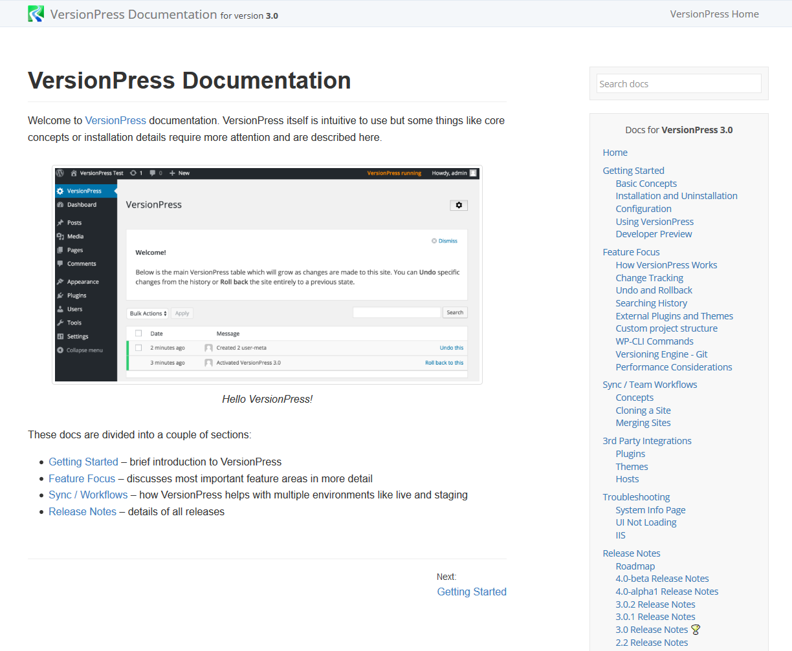
Task: Click the VersionPress logo in the page header
Action: 36,13
